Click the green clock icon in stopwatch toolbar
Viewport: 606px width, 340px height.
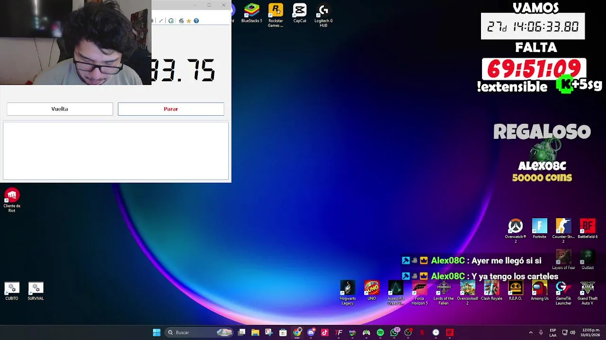[x=171, y=21]
